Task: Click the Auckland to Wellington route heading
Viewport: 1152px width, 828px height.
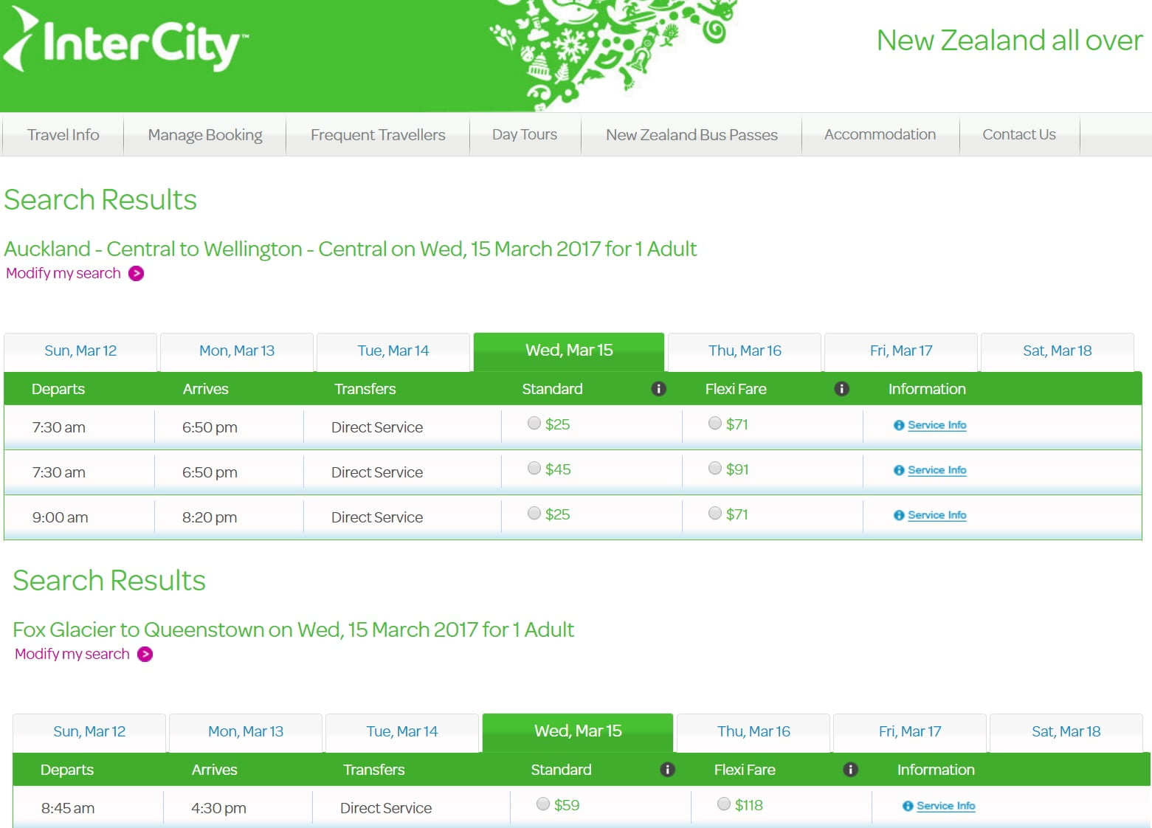Action: point(351,249)
